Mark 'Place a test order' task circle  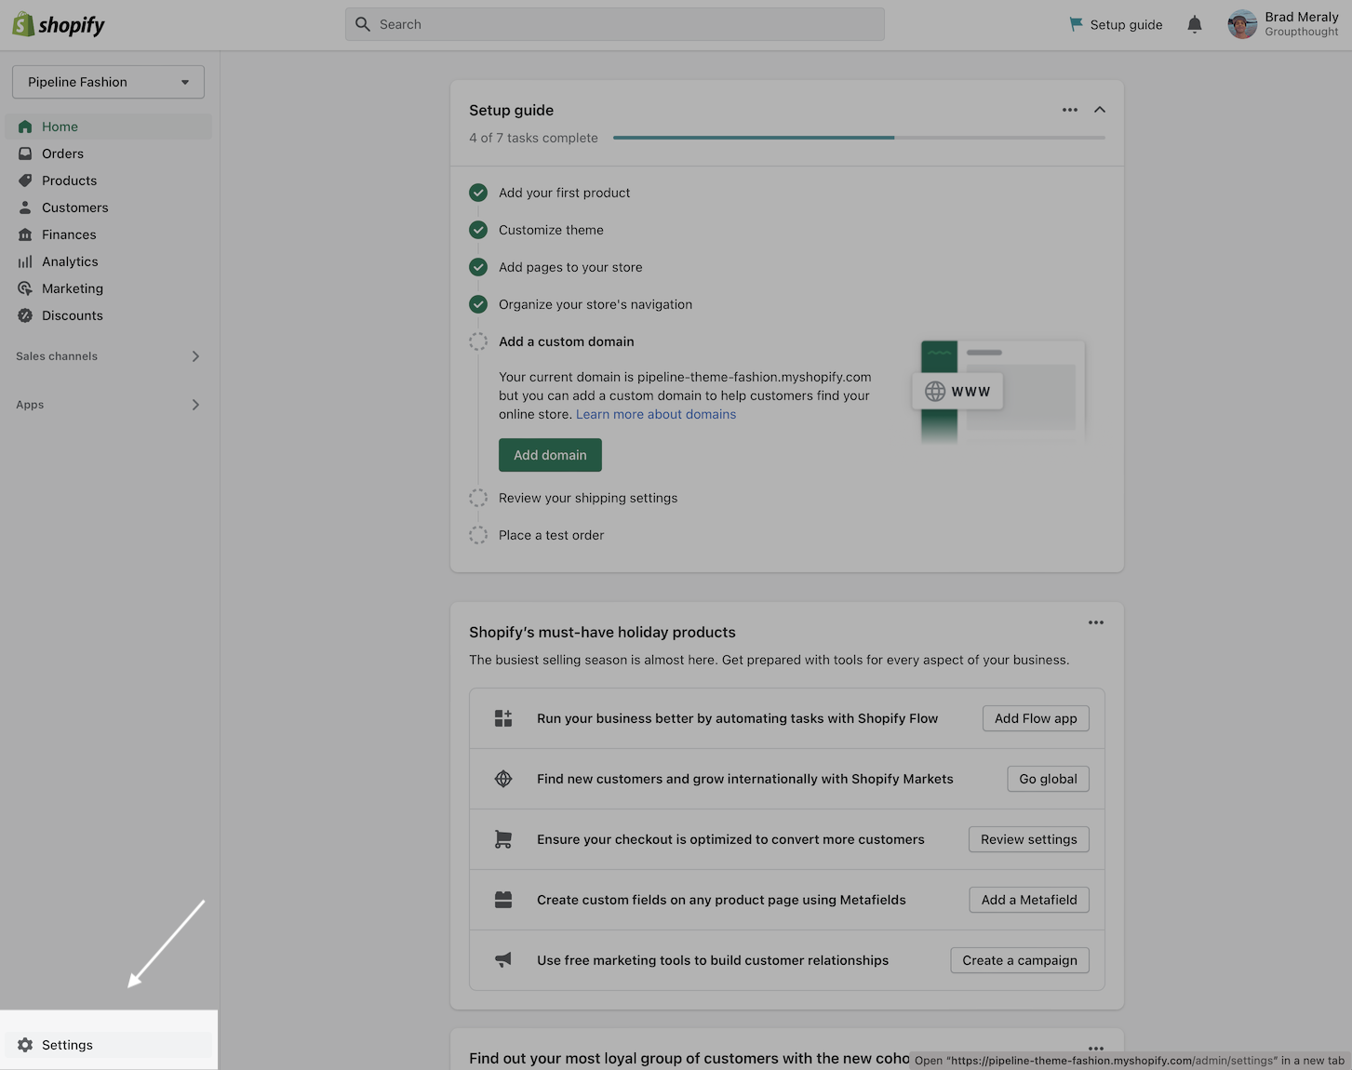(478, 535)
